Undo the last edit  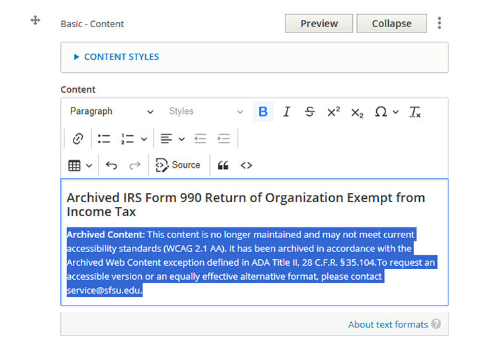click(x=111, y=165)
